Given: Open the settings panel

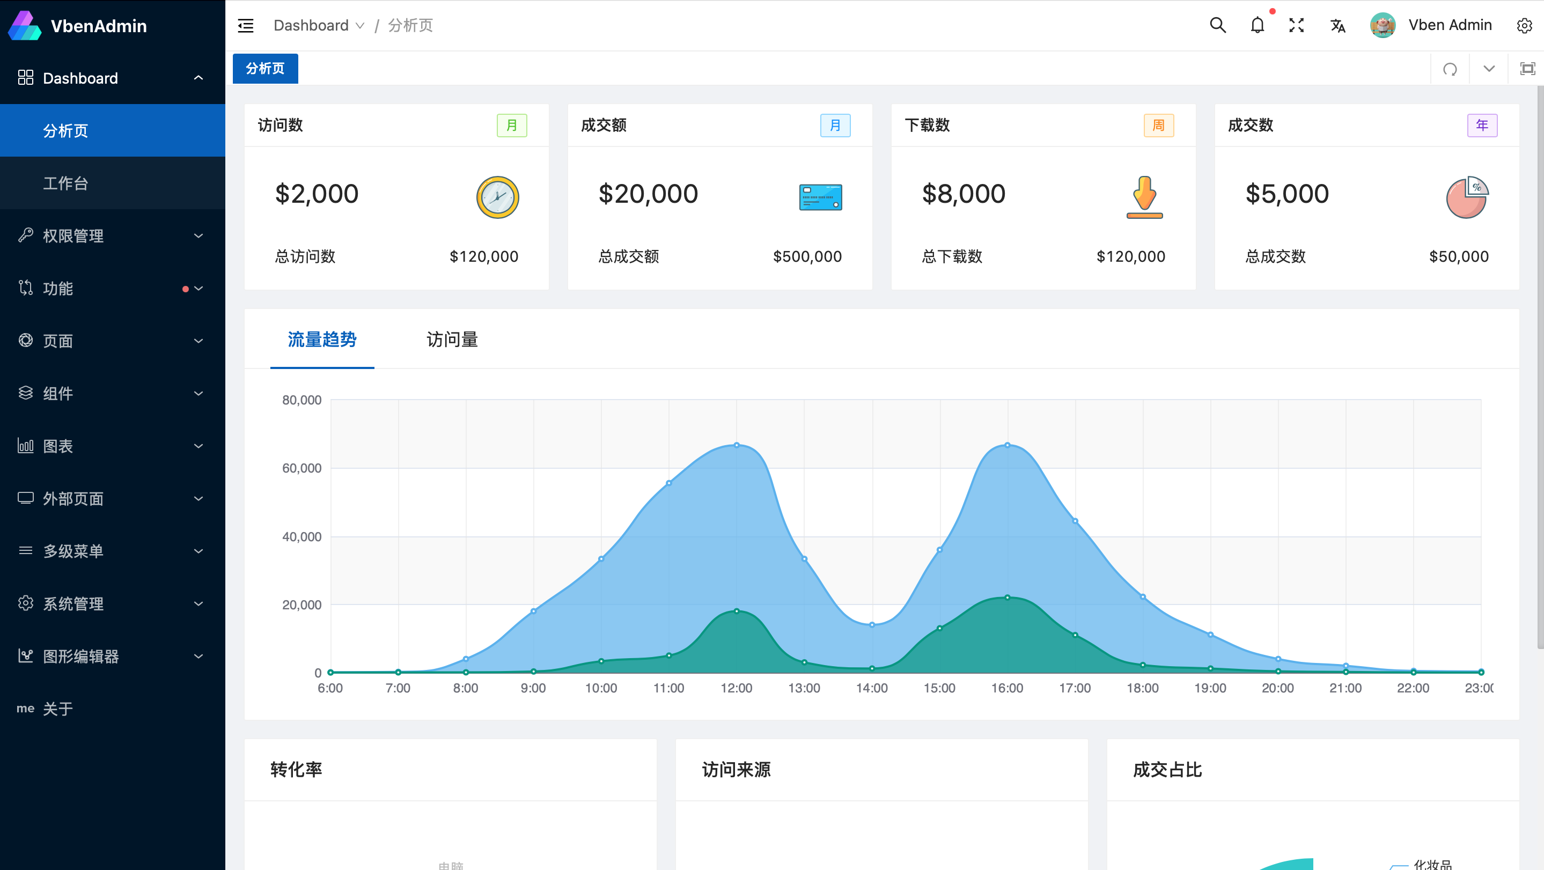Looking at the screenshot, I should pos(1524,25).
